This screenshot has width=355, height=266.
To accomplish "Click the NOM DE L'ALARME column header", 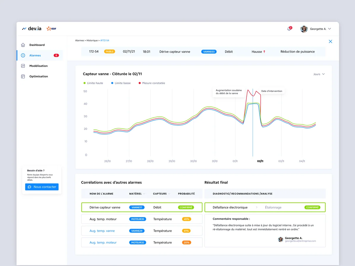I will [101, 194].
